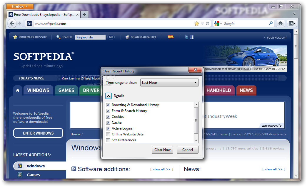Uncheck the Cache checkbox
Image resolution: width=307 pixels, height=187 pixels.
tap(108, 123)
